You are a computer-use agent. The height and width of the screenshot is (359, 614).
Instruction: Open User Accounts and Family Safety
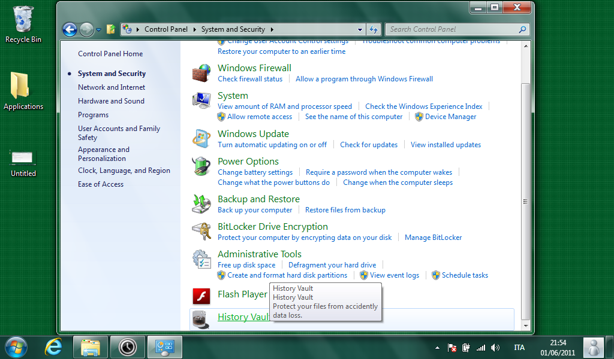[x=119, y=133]
